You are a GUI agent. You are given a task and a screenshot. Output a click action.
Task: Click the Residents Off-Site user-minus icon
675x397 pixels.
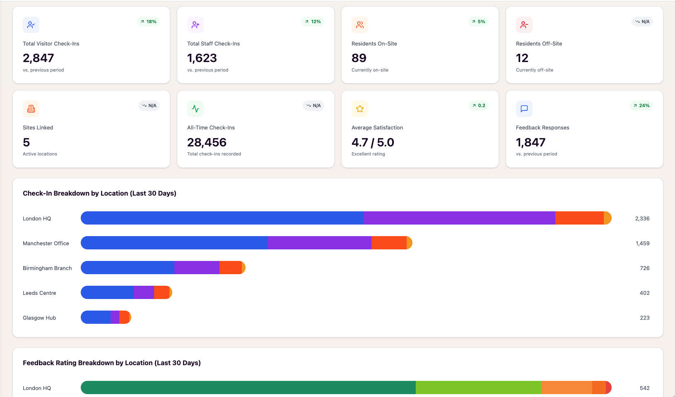tap(524, 25)
